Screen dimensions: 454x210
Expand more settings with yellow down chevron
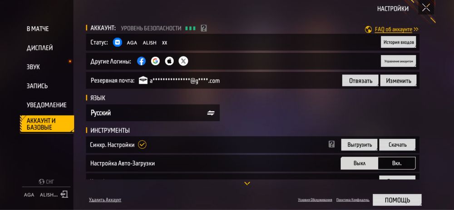coord(247,183)
